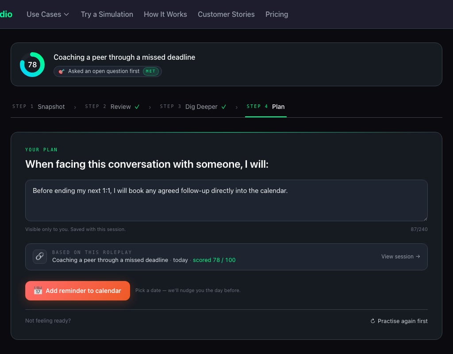
Task: Open How It Works page
Action: coord(165,14)
